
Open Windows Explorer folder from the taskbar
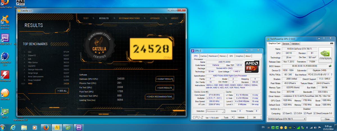(x=24, y=128)
